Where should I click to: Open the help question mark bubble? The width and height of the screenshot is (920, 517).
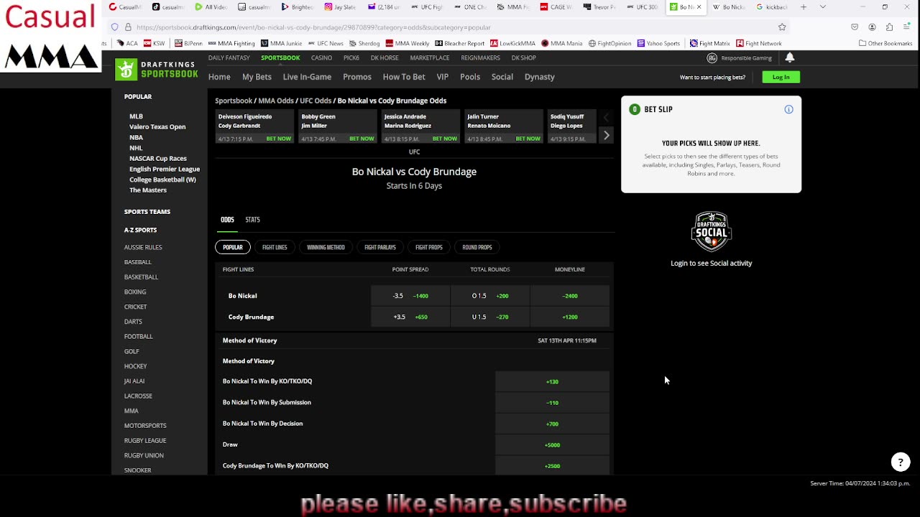[x=901, y=462]
